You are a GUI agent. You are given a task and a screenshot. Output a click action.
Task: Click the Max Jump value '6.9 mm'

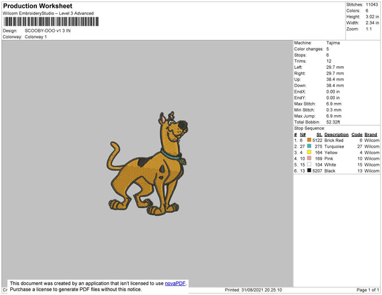(x=334, y=116)
